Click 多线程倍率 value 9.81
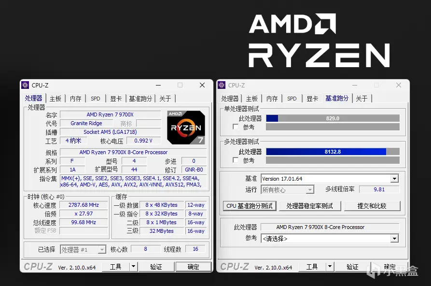Viewport: 431px width, 286px height. [x=379, y=189]
